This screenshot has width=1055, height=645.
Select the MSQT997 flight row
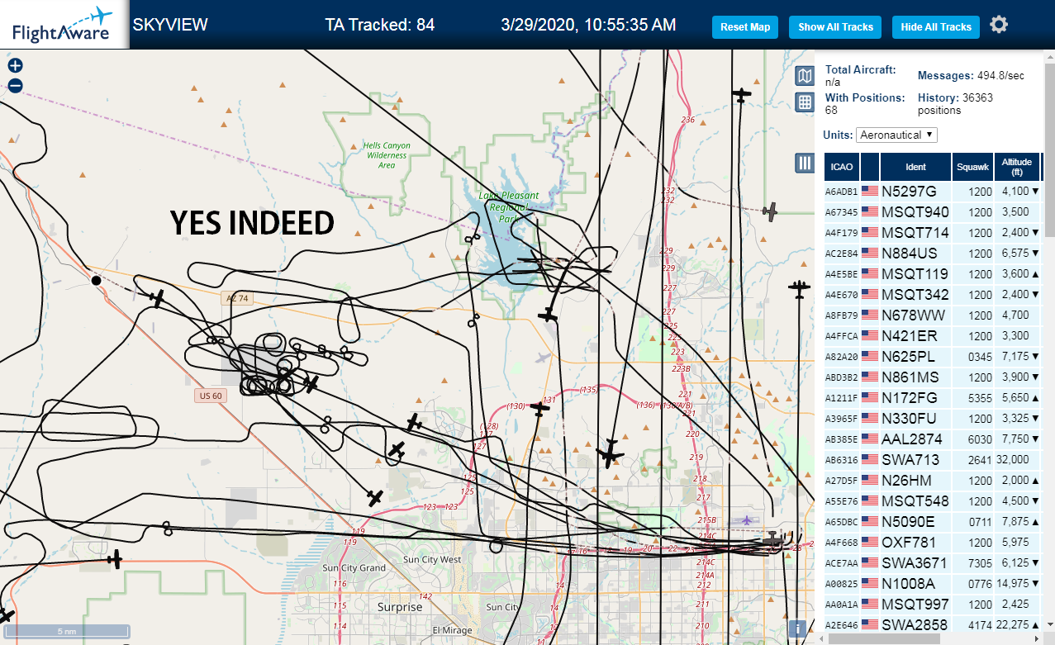[934, 604]
